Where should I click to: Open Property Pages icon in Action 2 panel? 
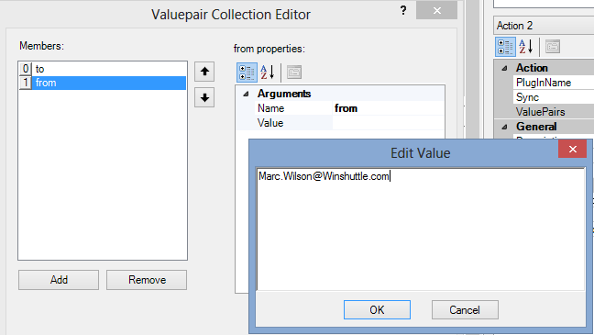pyautogui.click(x=553, y=47)
